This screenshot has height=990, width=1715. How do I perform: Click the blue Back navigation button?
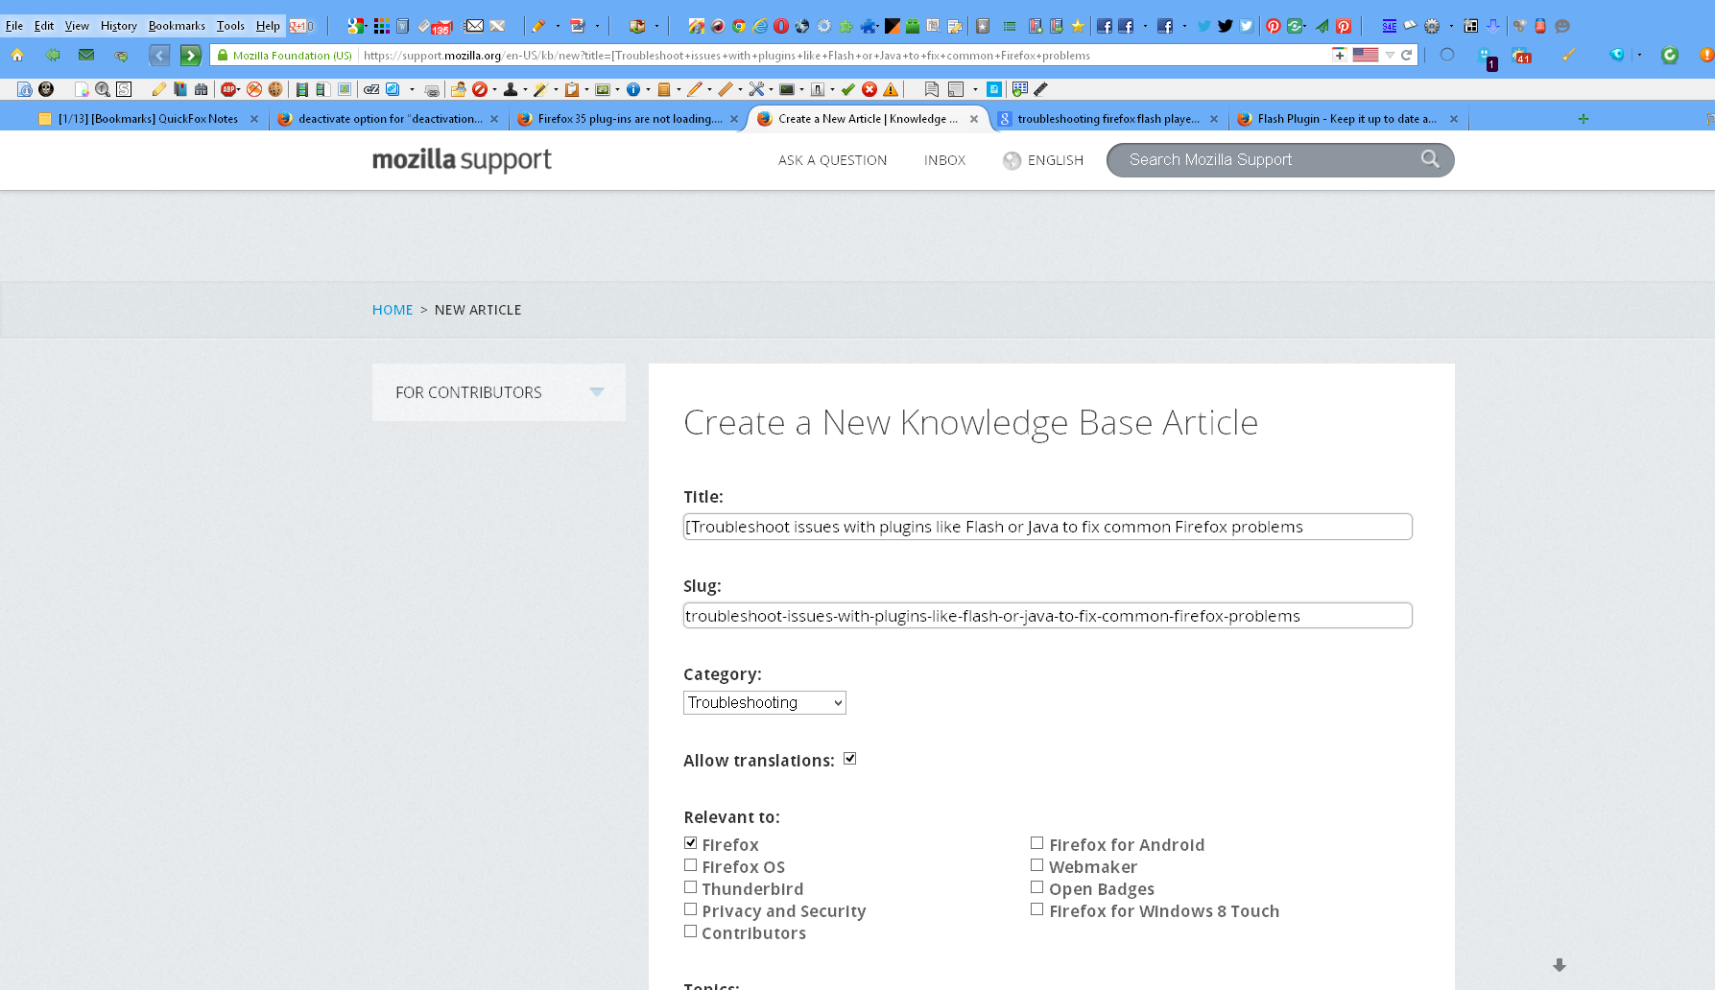pos(159,56)
